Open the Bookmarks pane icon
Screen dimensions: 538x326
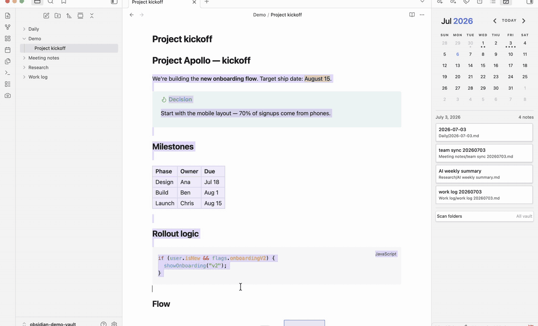click(x=64, y=2)
